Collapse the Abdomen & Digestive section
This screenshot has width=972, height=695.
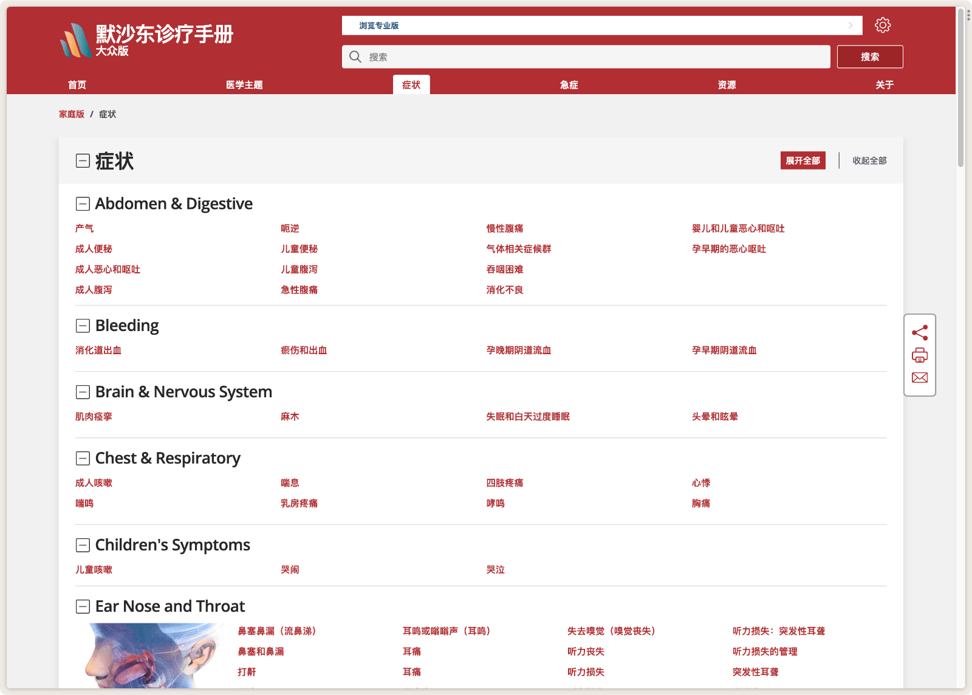pos(83,204)
